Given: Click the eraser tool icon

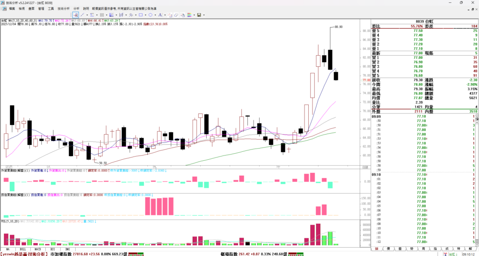Looking at the screenshot, I should coord(176,15).
